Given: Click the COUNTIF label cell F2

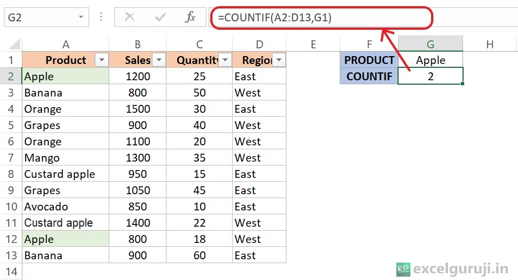Looking at the screenshot, I should (369, 76).
